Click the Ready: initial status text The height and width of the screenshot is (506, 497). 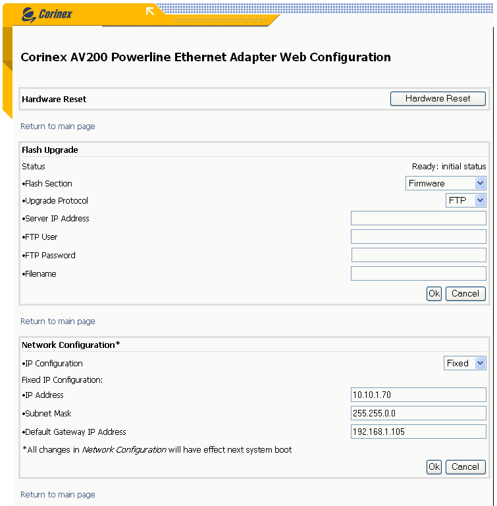[449, 167]
